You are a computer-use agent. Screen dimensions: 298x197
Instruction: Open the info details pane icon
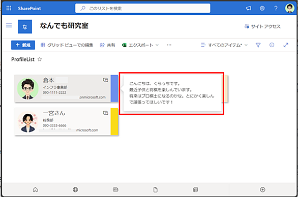[272, 45]
